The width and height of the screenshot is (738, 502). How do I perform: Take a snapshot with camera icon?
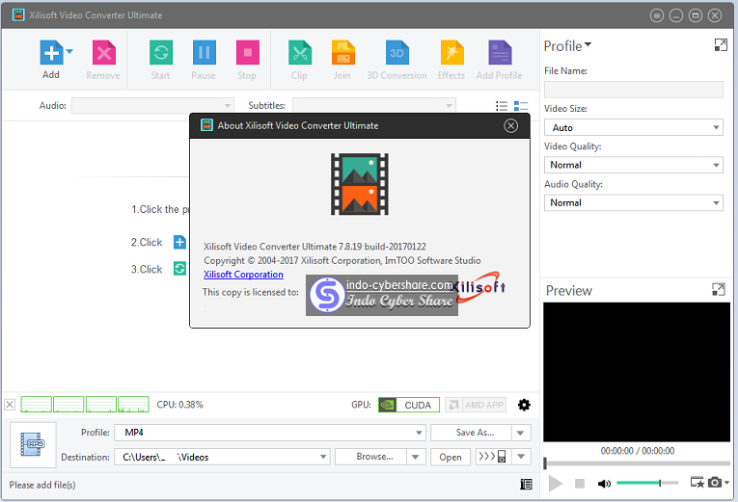click(715, 483)
